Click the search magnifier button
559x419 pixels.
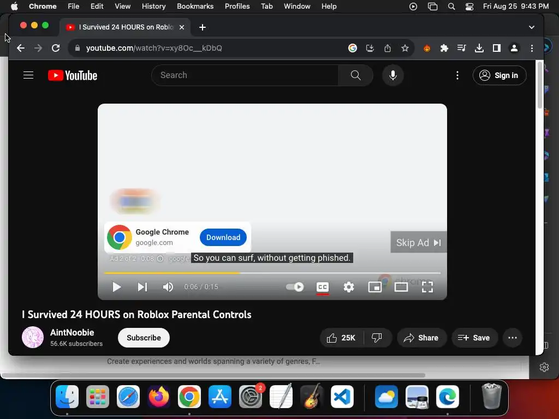[355, 75]
